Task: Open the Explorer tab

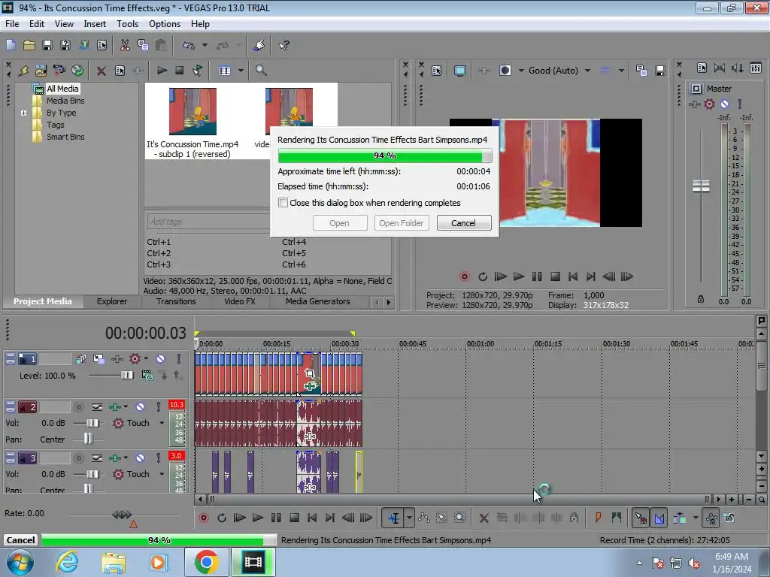Action: (x=111, y=302)
